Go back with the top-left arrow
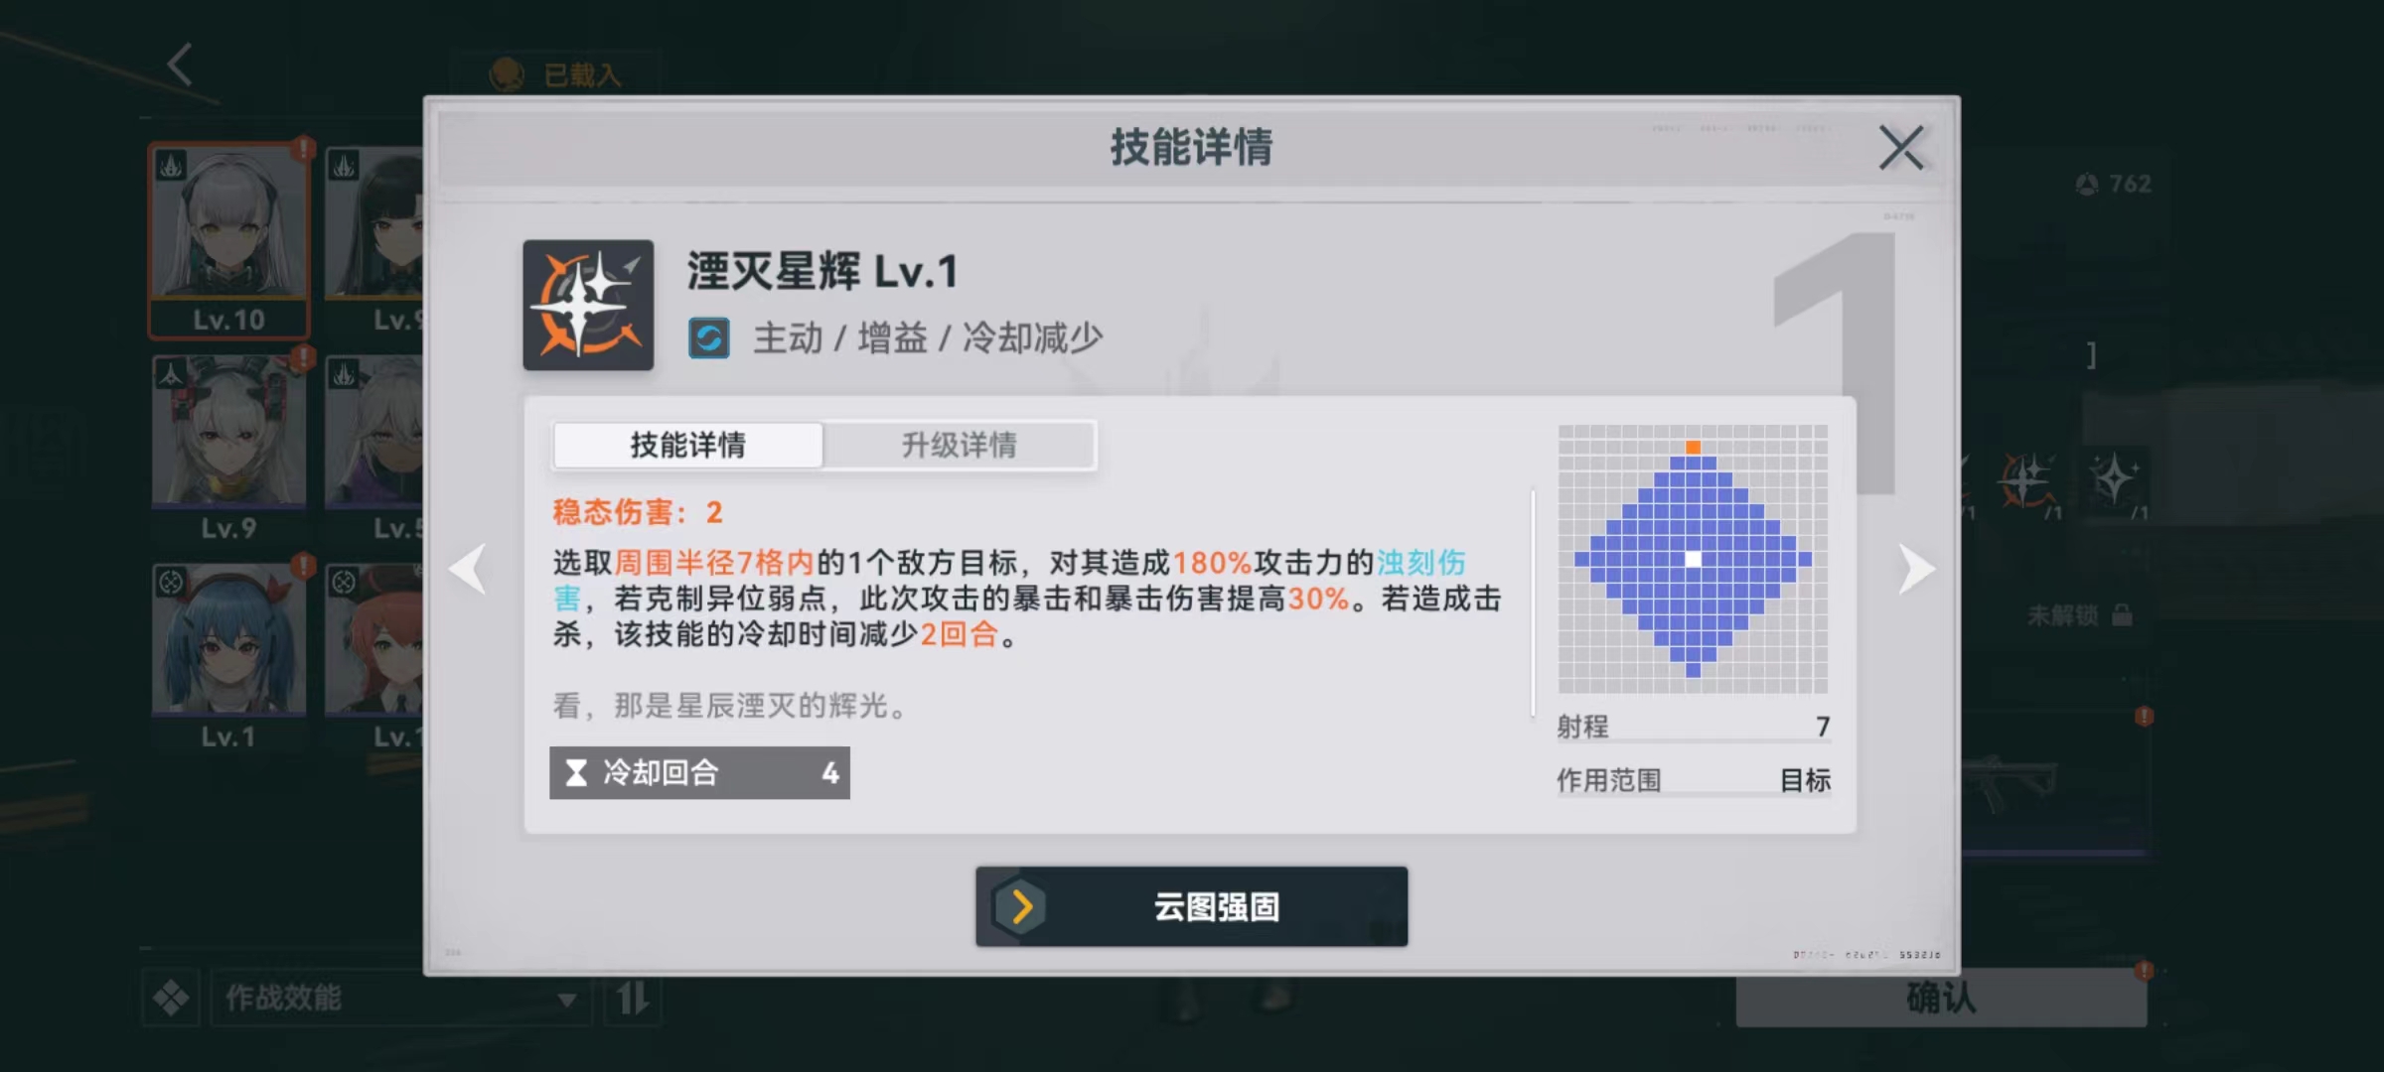The image size is (2384, 1072). [x=180, y=65]
